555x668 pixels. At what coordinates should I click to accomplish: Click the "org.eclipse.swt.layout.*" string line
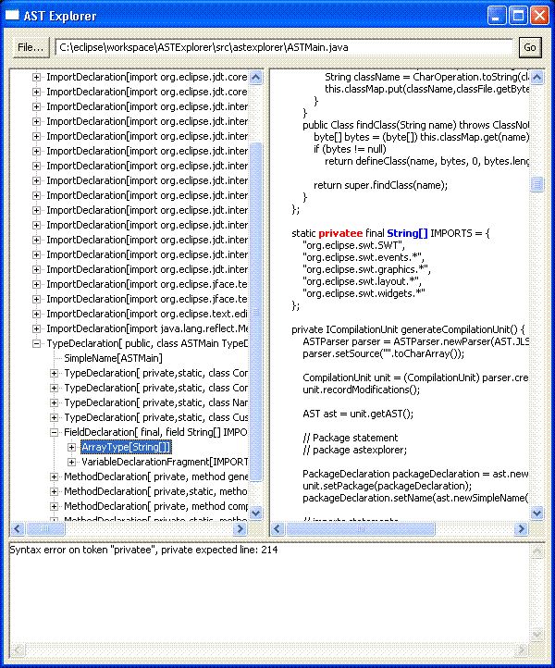point(362,281)
